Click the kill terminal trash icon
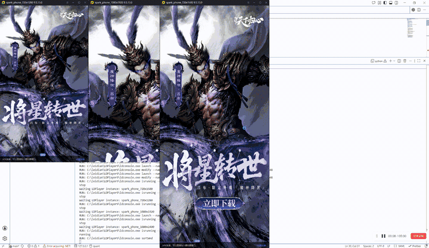This screenshot has height=248, width=429. (405, 61)
